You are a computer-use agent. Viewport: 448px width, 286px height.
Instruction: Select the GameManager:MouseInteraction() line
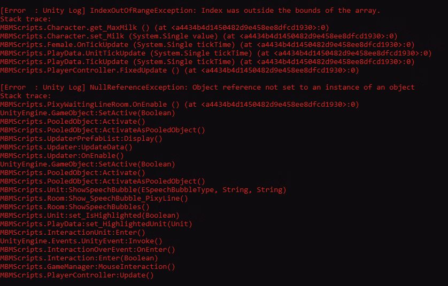[x=88, y=266]
